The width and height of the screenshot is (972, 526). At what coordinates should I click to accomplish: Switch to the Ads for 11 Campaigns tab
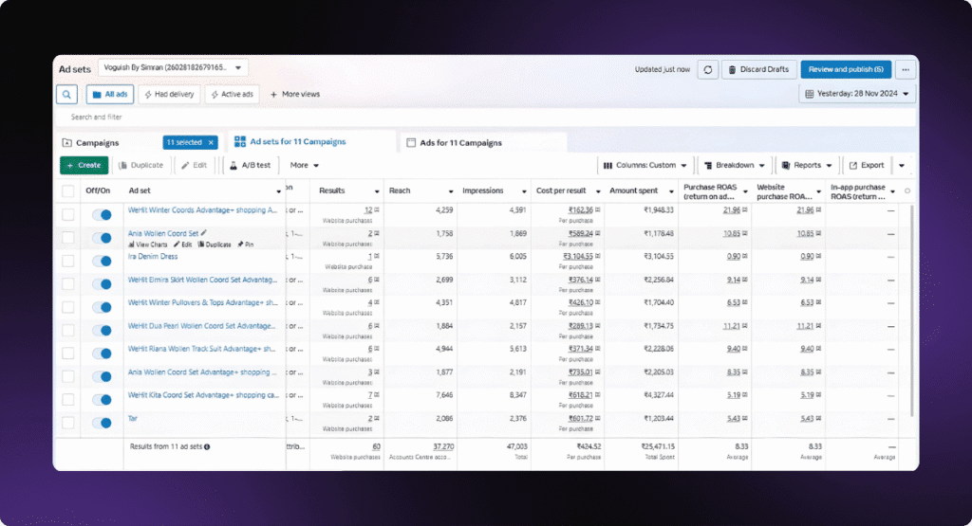pos(460,142)
